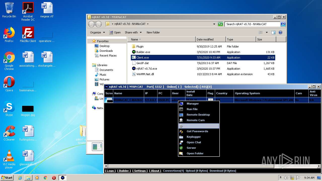Select Pictures library in navigation pane
The width and height of the screenshot is (322, 181).
104,79
